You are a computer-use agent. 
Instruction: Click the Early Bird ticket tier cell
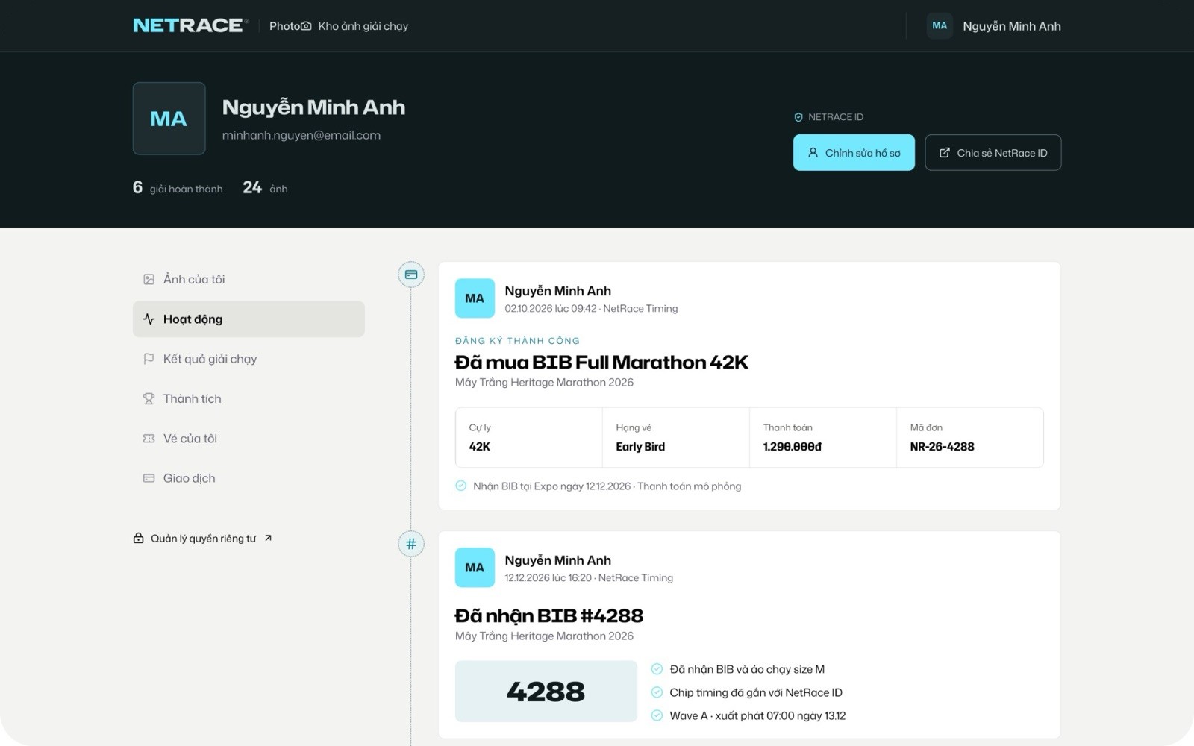click(x=675, y=437)
